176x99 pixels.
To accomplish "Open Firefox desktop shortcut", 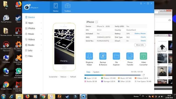I will pyautogui.click(x=18, y=5).
